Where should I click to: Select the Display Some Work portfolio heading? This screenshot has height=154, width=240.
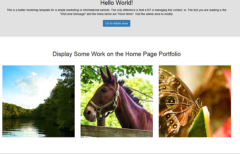point(116,54)
